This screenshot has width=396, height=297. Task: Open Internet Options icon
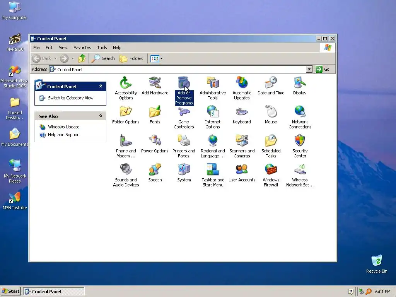click(213, 117)
